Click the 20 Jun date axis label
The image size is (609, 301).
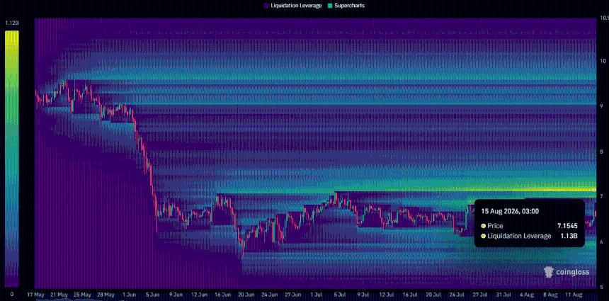tap(246, 295)
